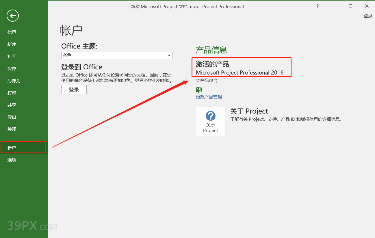
Task: Close the Project Professional window
Action: 367,6
